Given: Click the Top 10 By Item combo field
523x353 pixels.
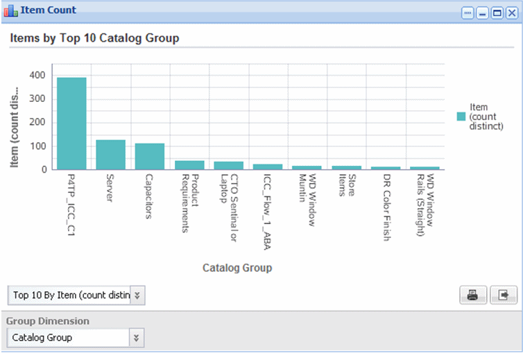Looking at the screenshot, I should (x=76, y=295).
